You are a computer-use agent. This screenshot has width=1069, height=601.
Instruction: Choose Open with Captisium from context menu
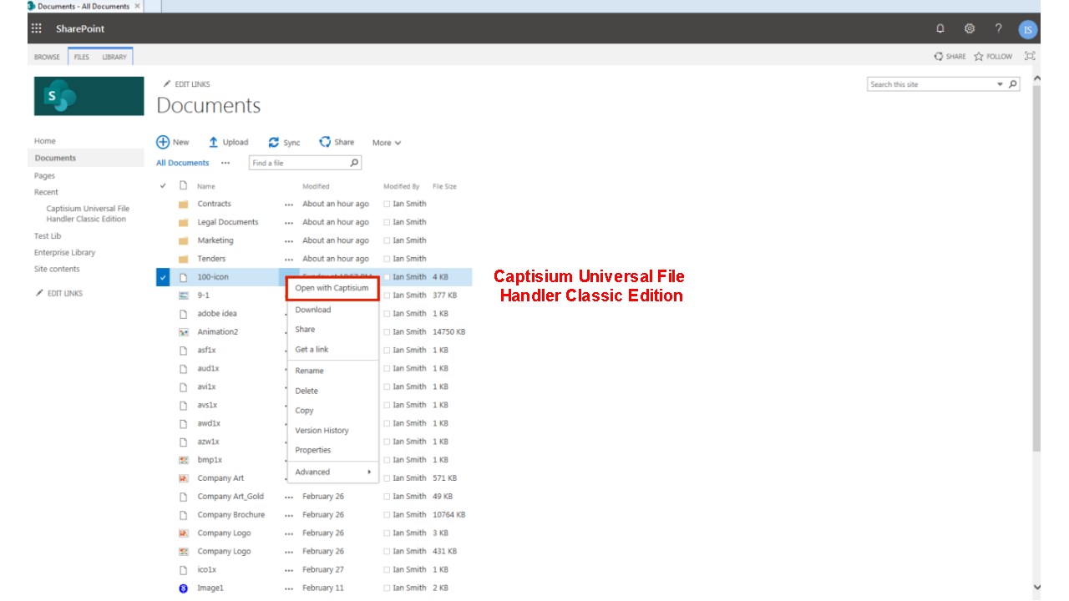pyautogui.click(x=332, y=288)
